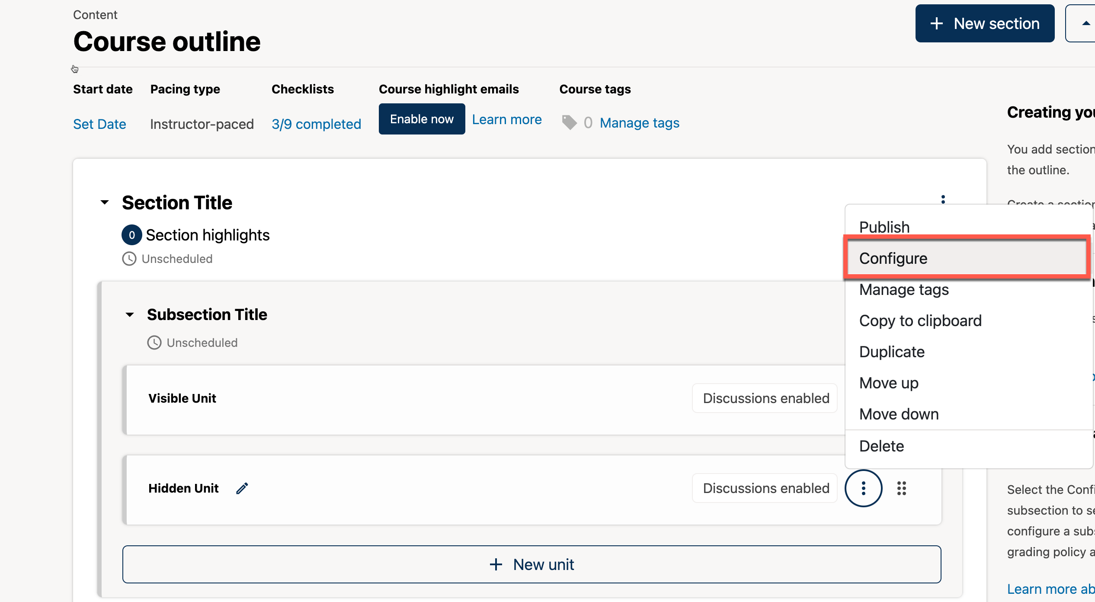Image resolution: width=1095 pixels, height=602 pixels.
Task: Collapse the Subsection Title caret
Action: [130, 314]
